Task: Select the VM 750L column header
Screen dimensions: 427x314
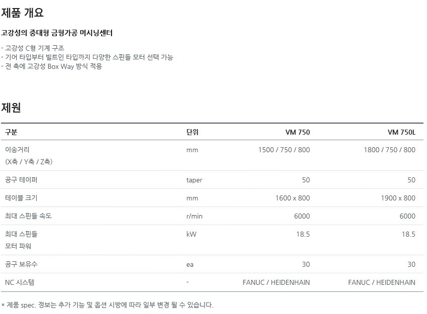Action: tap(401, 132)
